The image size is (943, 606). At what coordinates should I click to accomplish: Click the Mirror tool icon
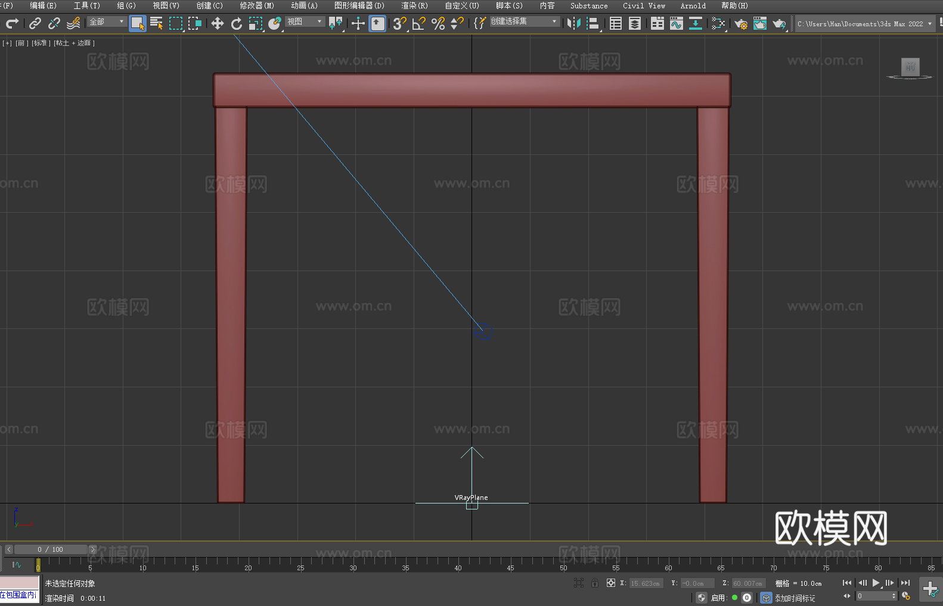[x=574, y=23]
